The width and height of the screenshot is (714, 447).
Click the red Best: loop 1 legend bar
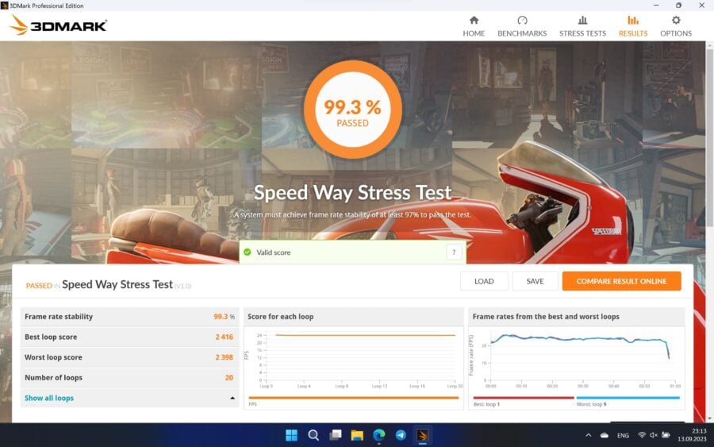(x=524, y=398)
